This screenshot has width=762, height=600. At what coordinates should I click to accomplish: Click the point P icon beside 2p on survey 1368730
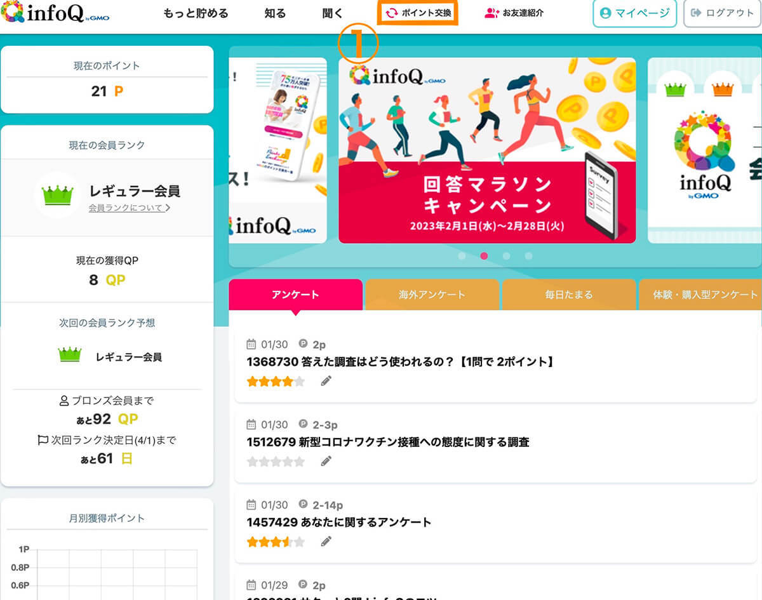coord(303,344)
